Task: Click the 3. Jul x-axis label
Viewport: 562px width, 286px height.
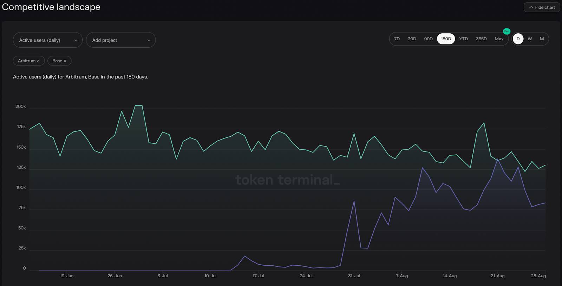Action: coord(163,276)
